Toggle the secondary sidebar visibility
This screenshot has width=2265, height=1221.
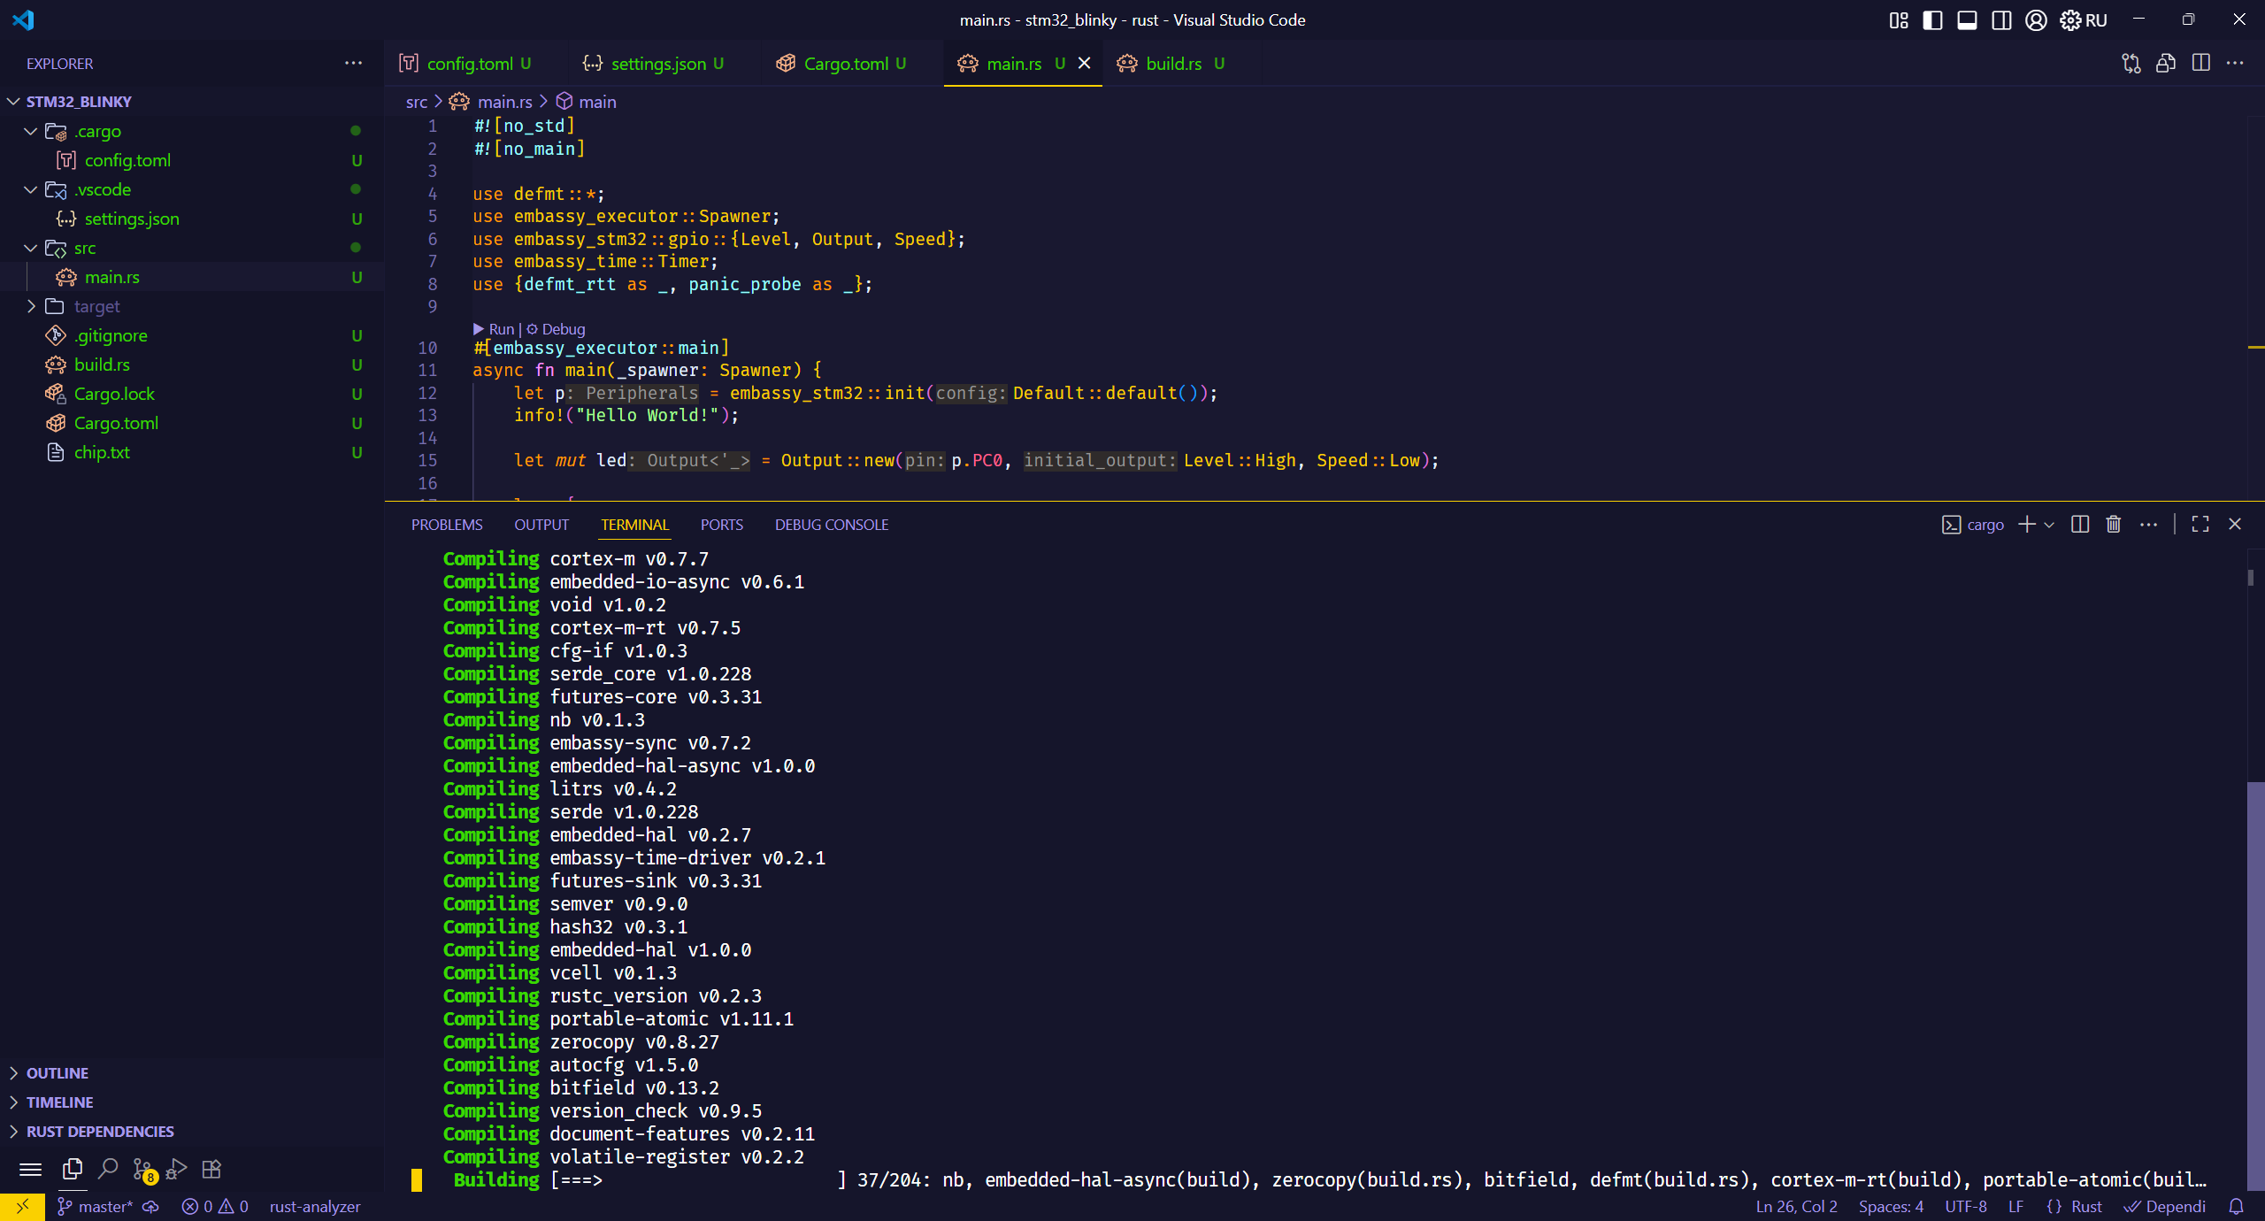(2001, 20)
